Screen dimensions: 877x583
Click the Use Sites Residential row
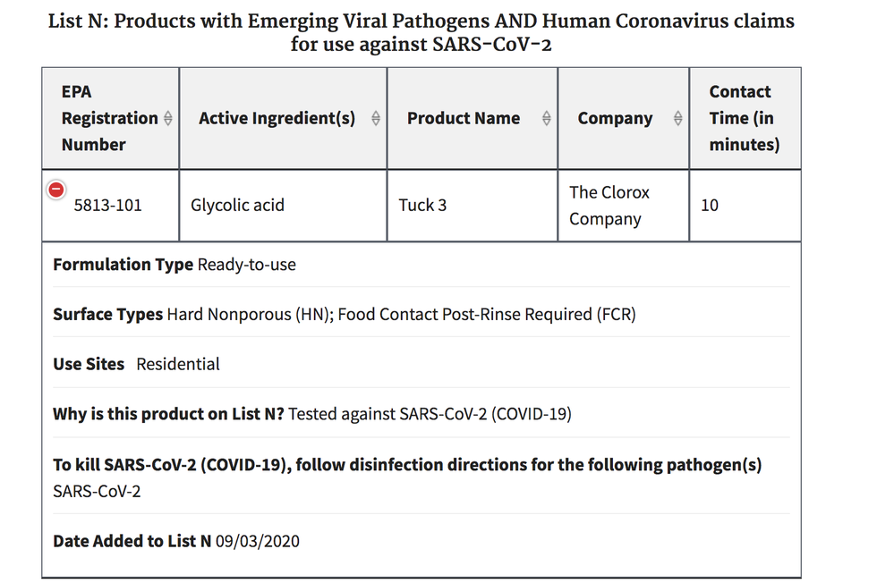pyautogui.click(x=421, y=364)
